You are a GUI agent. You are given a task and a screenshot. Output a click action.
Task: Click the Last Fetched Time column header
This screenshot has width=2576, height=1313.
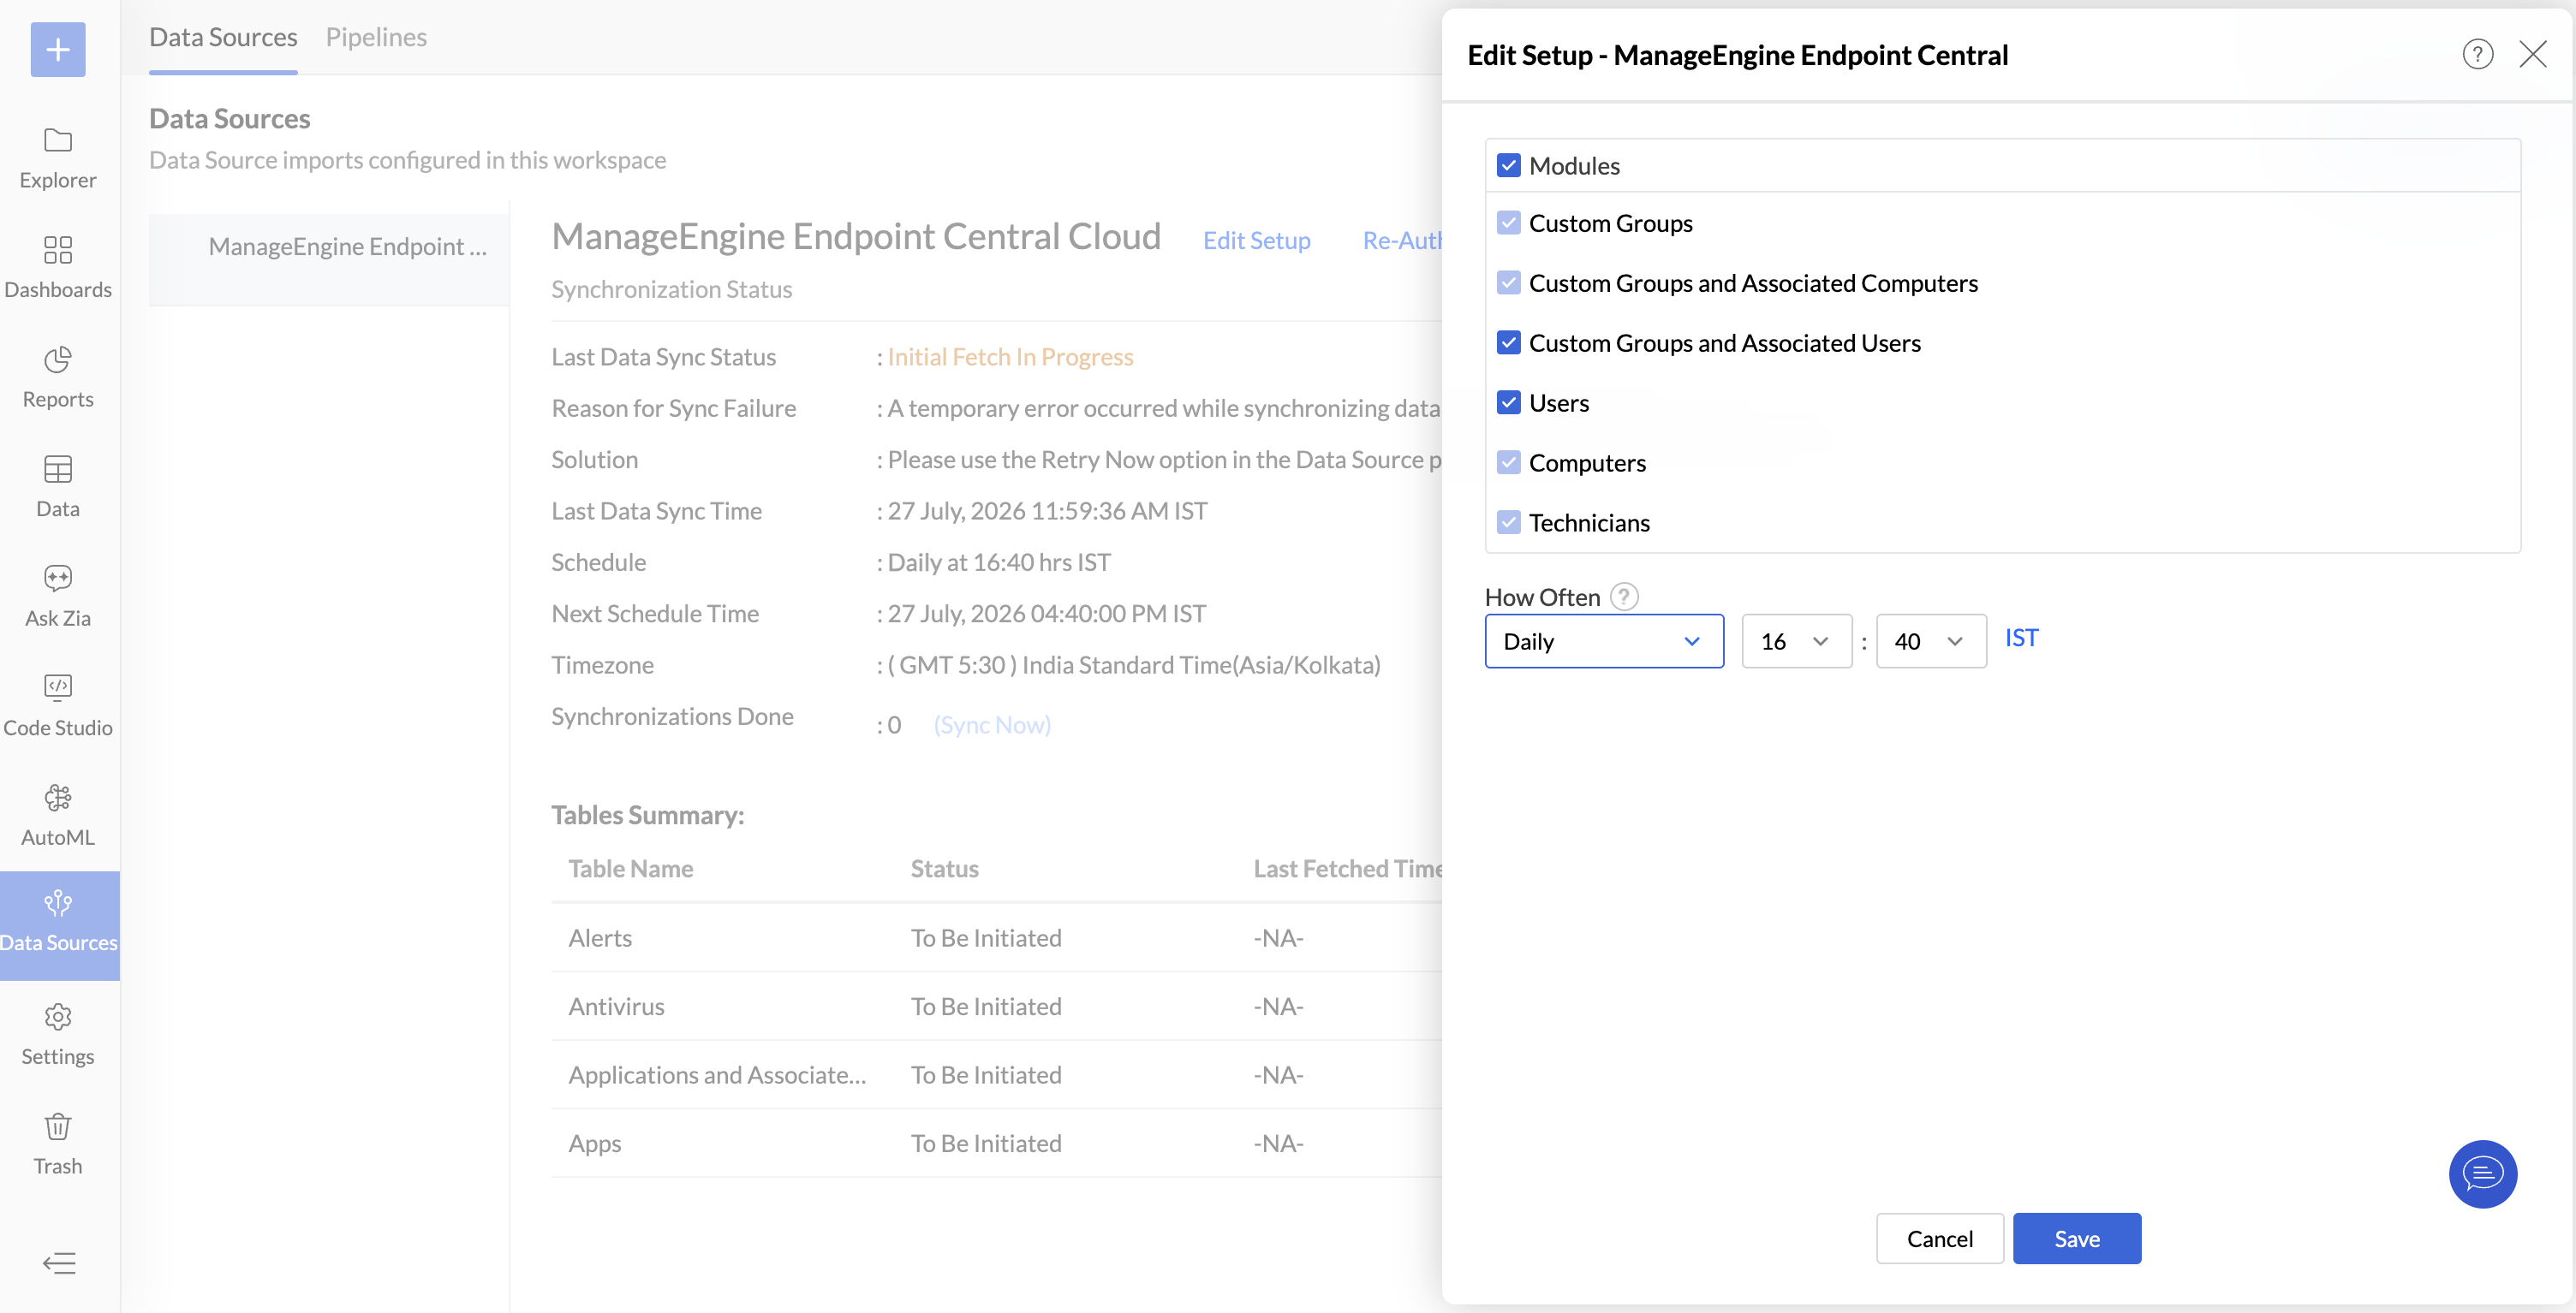[1347, 868]
